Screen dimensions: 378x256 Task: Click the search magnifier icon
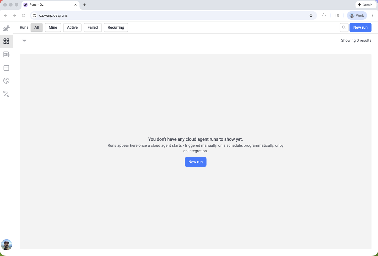(344, 27)
